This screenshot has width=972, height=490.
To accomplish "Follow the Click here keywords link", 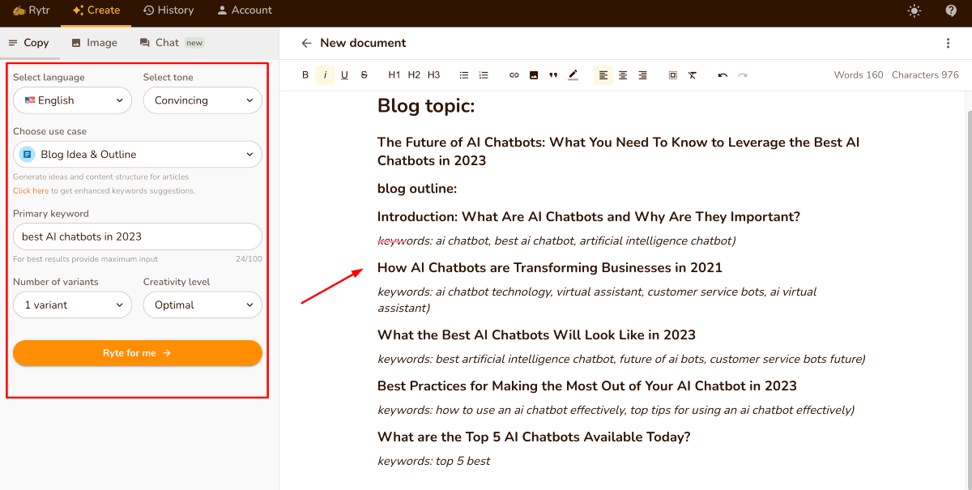I will click(31, 191).
